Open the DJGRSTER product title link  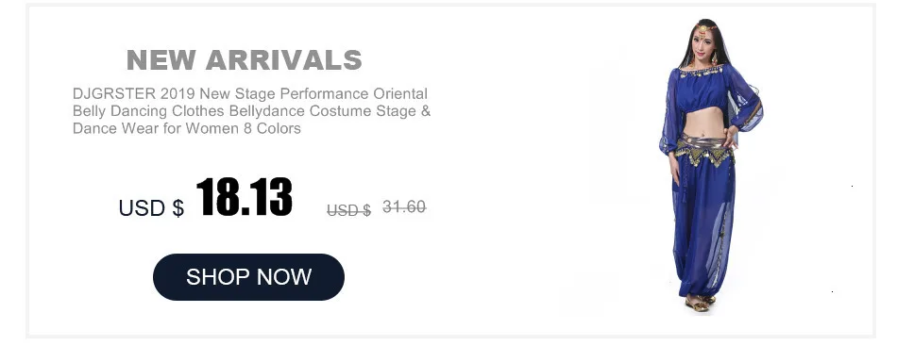tap(252, 111)
